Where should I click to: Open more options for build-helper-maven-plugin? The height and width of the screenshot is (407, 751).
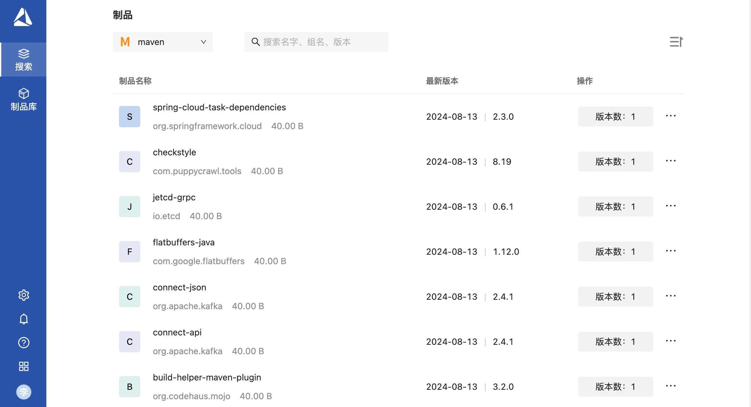coord(671,386)
